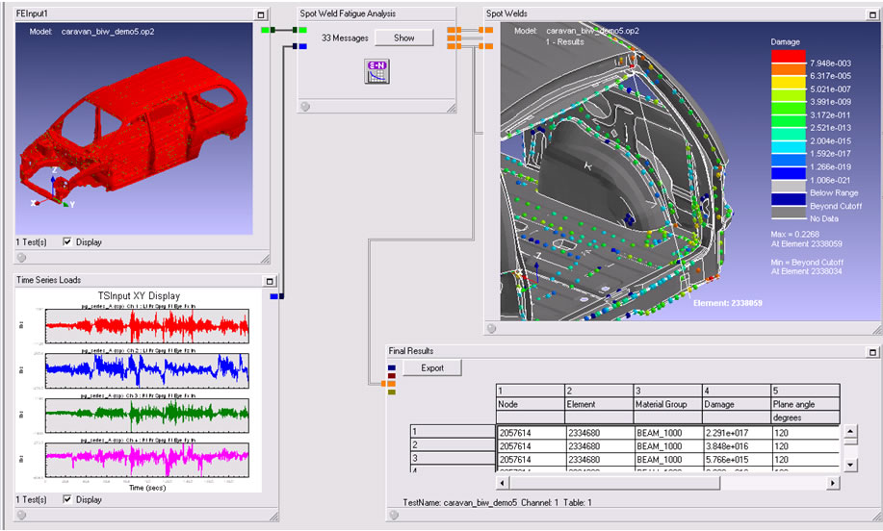Click the blue input pin of Spot Weld Analysis

[303, 46]
